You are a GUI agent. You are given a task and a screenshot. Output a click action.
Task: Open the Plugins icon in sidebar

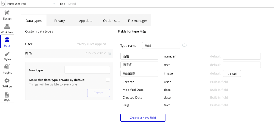pyautogui.click(x=7, y=67)
